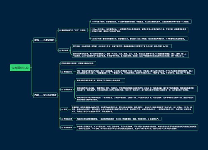This screenshot has height=150, width=208.
Task: Select the O(Object) description node
Action: pyautogui.click(x=139, y=39)
